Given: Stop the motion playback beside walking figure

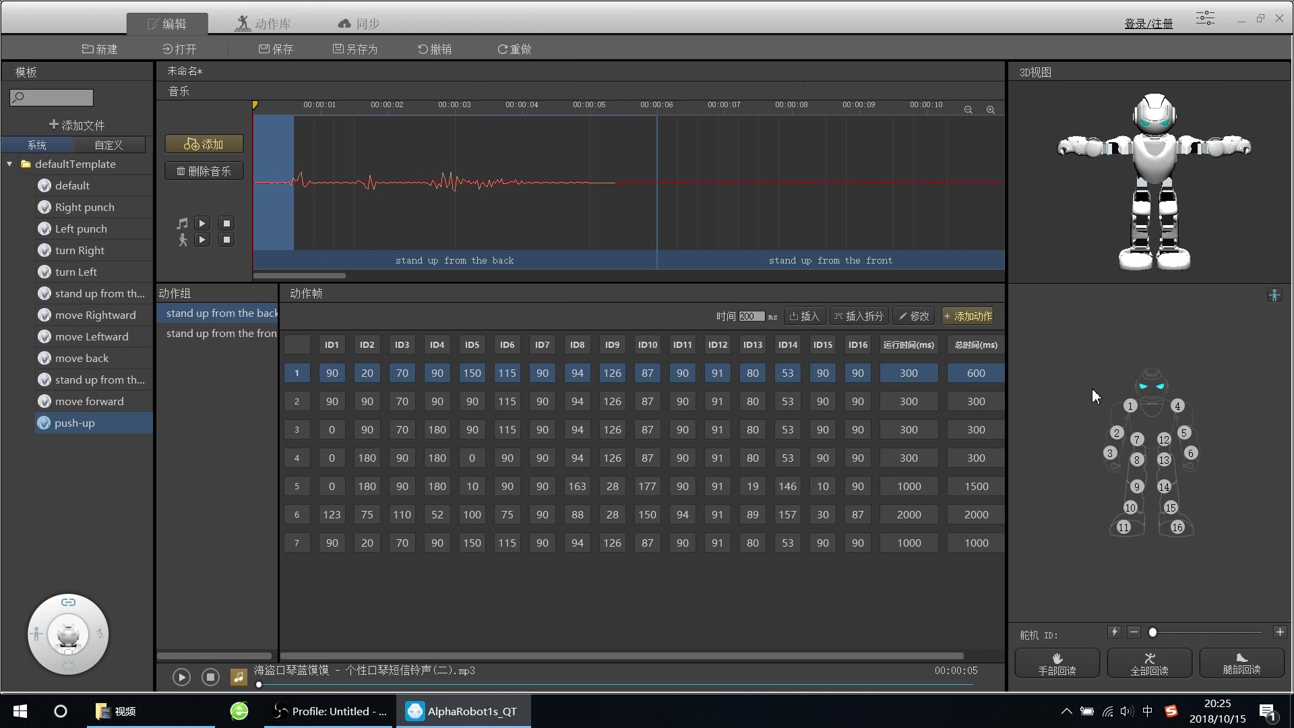Looking at the screenshot, I should 226,240.
